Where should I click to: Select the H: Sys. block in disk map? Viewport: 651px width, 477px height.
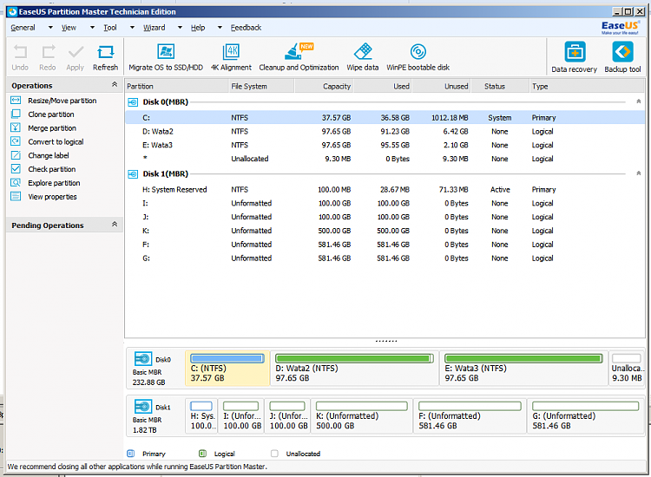201,416
